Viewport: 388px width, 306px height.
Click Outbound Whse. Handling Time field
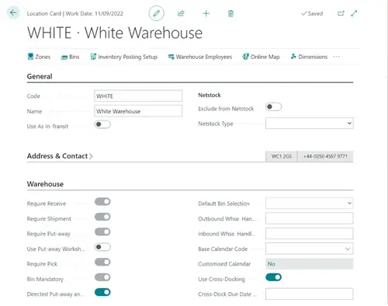coord(310,218)
